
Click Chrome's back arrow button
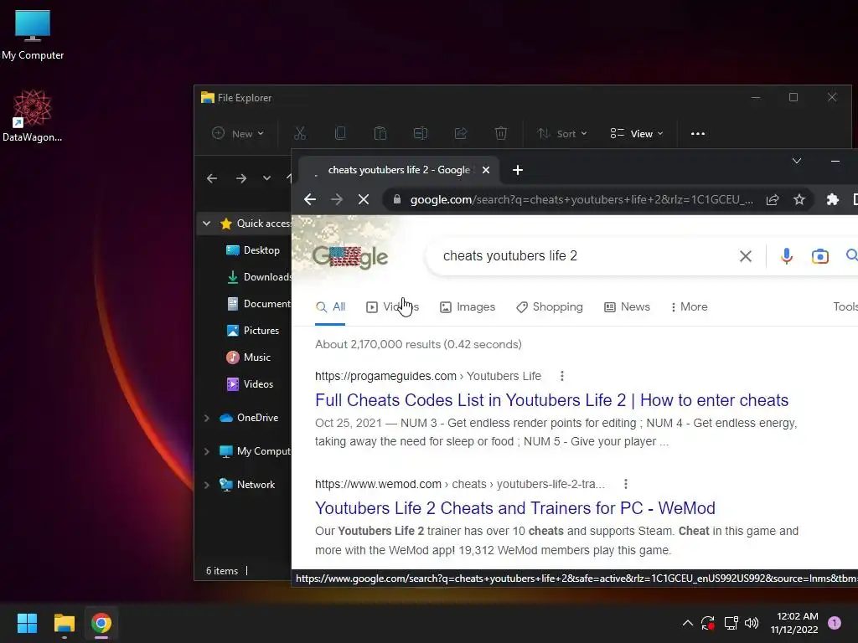(x=310, y=199)
